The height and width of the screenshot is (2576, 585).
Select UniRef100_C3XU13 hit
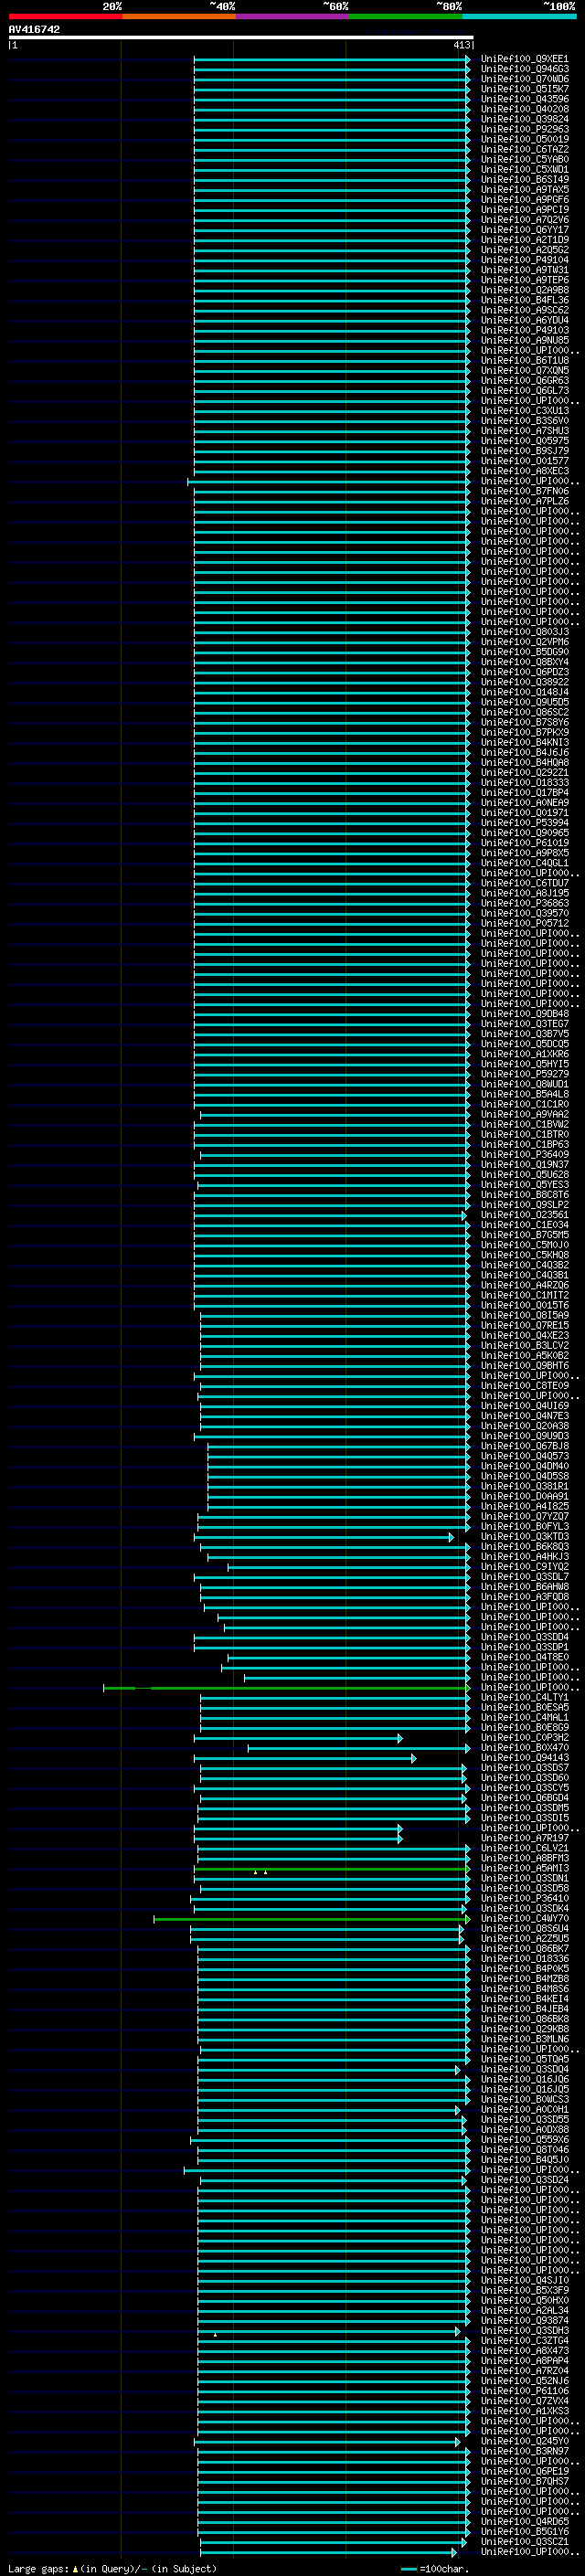pyautogui.click(x=524, y=411)
